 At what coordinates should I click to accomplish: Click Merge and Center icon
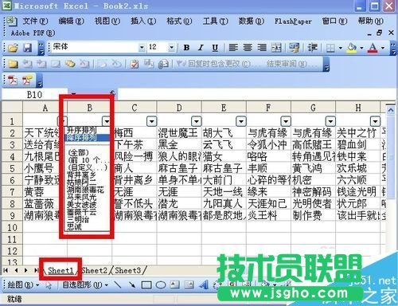pyautogui.click(x=276, y=48)
